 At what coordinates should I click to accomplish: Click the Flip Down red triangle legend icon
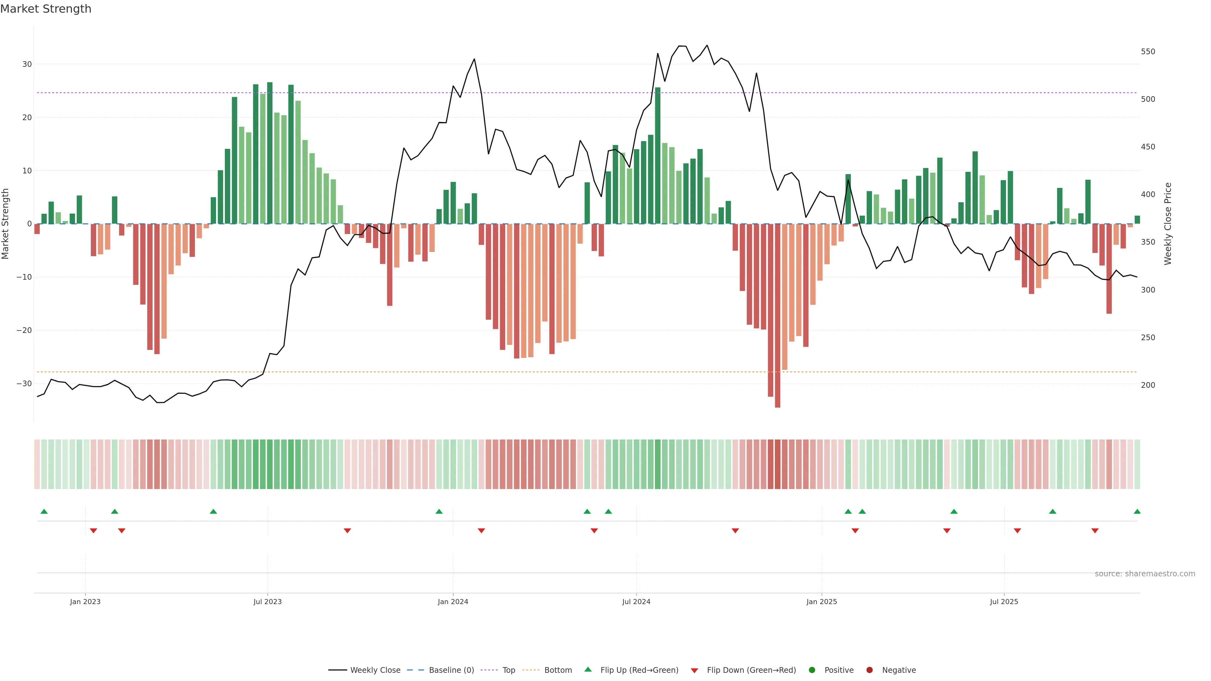pyautogui.click(x=694, y=671)
